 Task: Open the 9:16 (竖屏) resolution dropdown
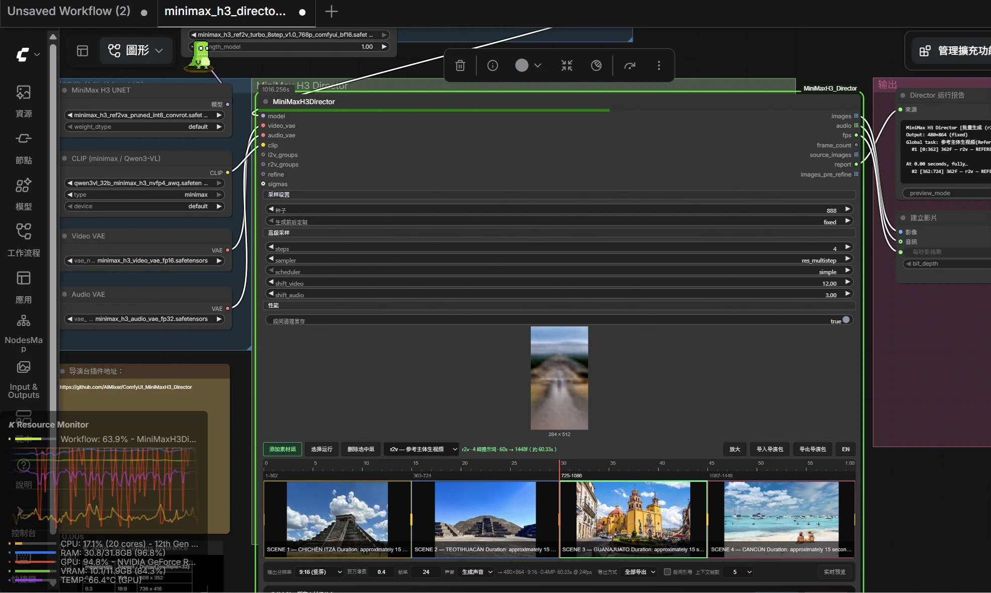[x=319, y=572]
